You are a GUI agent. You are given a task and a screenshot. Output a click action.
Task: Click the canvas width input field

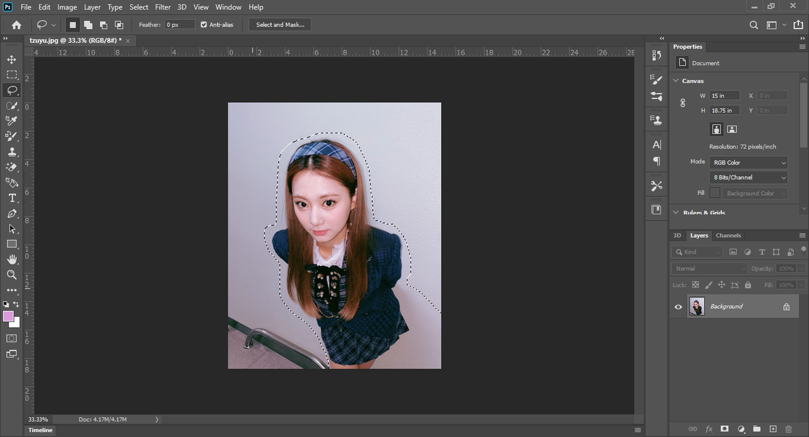(x=724, y=95)
